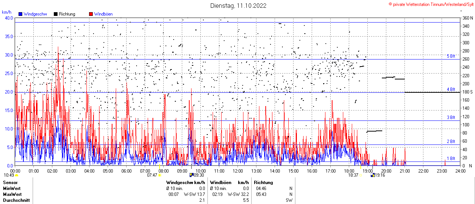Image resolution: width=475 pixels, height=204 pixels.
Task: Click the Windgeschw km/h column header
Action: (x=186, y=183)
